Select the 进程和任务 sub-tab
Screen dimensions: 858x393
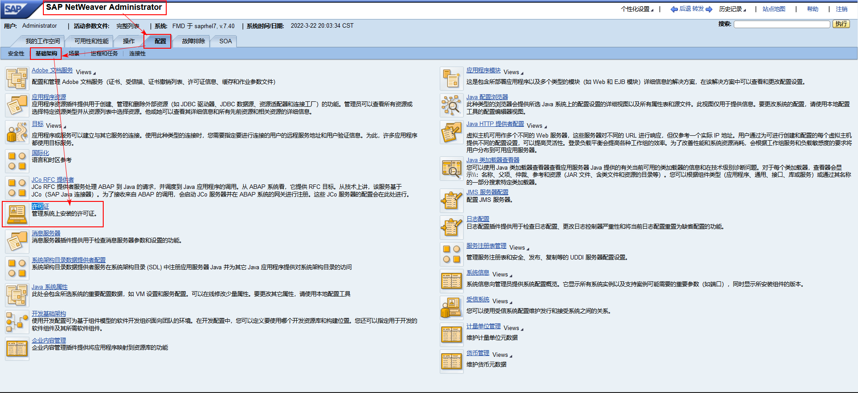click(104, 54)
